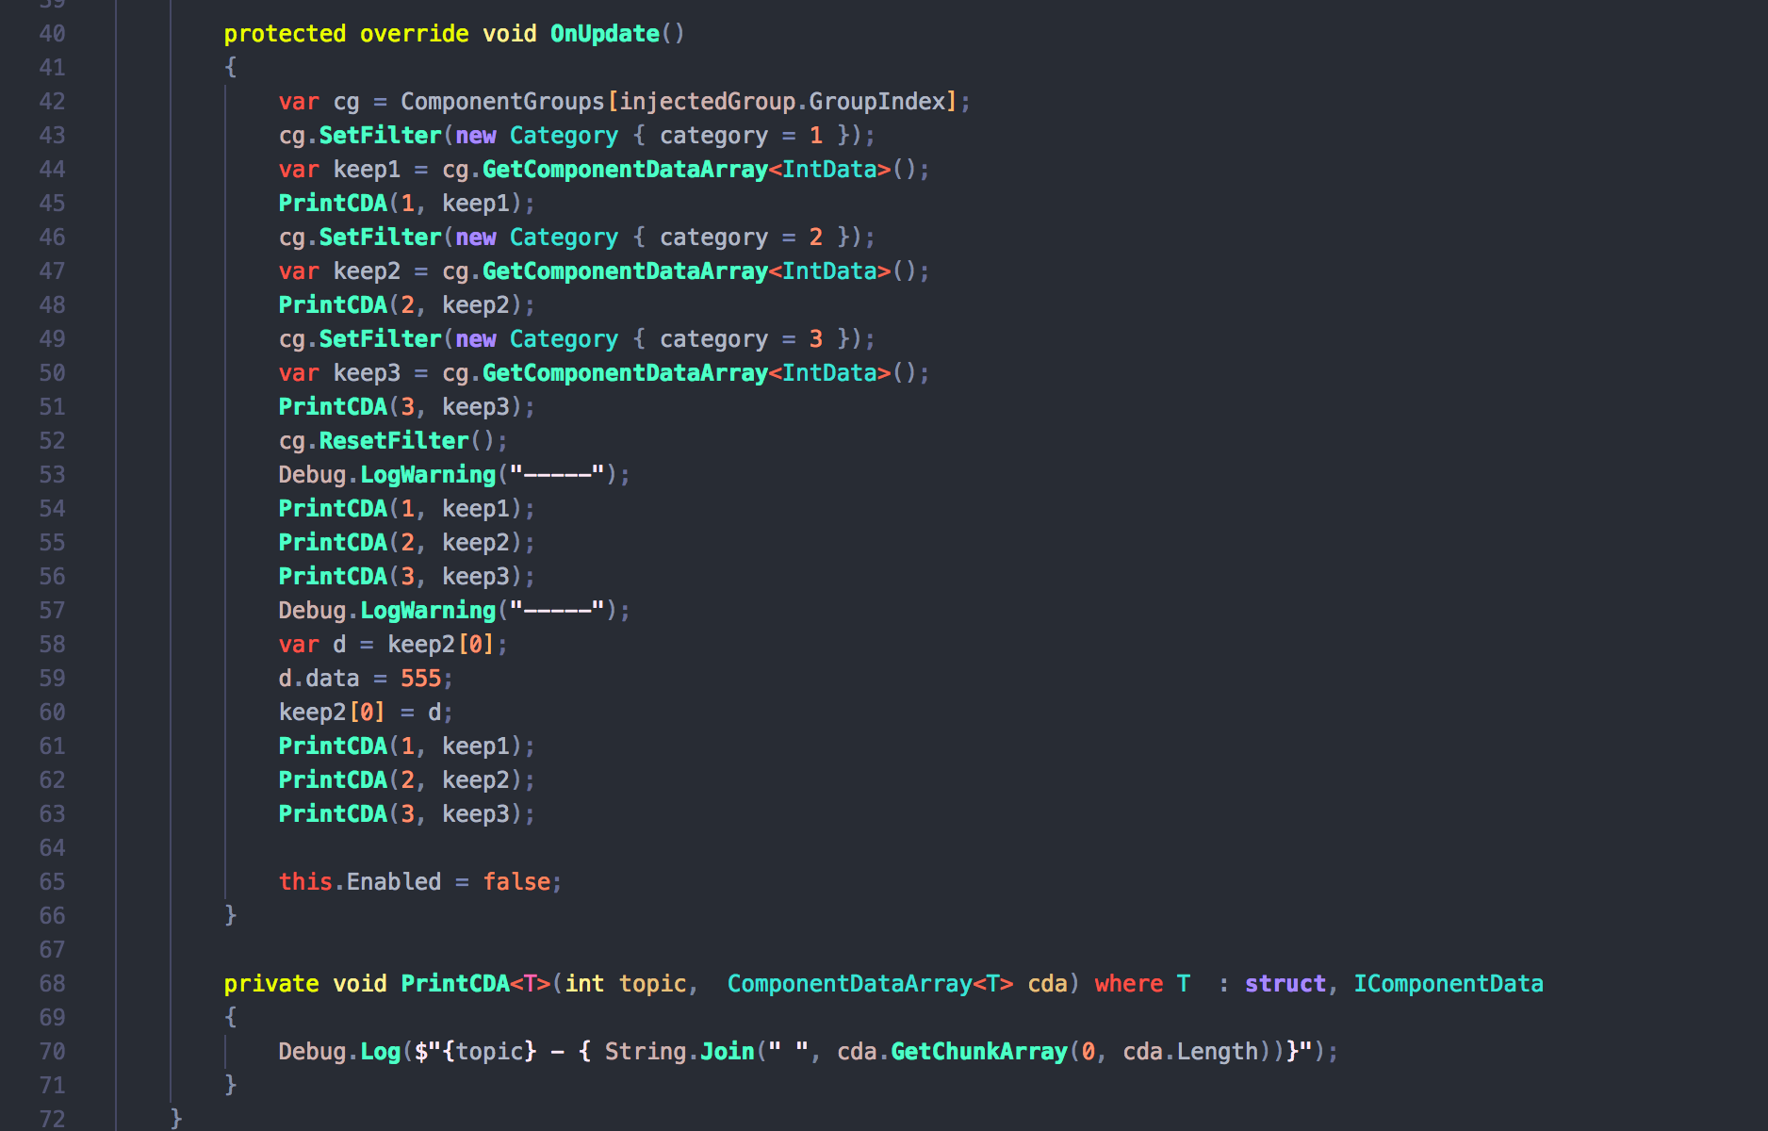
Task: Click line number 58 in the gutter
Action: point(53,644)
